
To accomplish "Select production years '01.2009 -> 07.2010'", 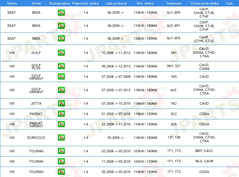I will (x=116, y=114).
